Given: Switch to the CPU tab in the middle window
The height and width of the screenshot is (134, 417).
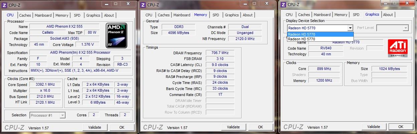Looking at the screenshot, I should 149,15.
